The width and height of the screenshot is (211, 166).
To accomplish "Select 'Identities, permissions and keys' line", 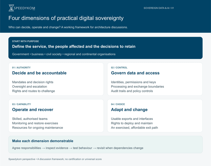I will coord(133,82).
